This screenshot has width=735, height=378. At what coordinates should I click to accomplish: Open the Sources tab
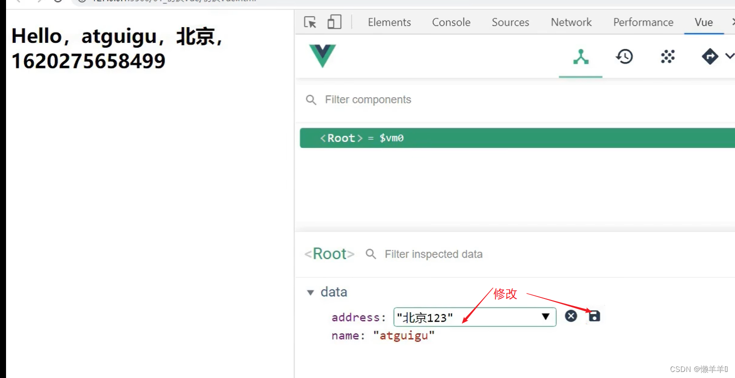pyautogui.click(x=511, y=22)
